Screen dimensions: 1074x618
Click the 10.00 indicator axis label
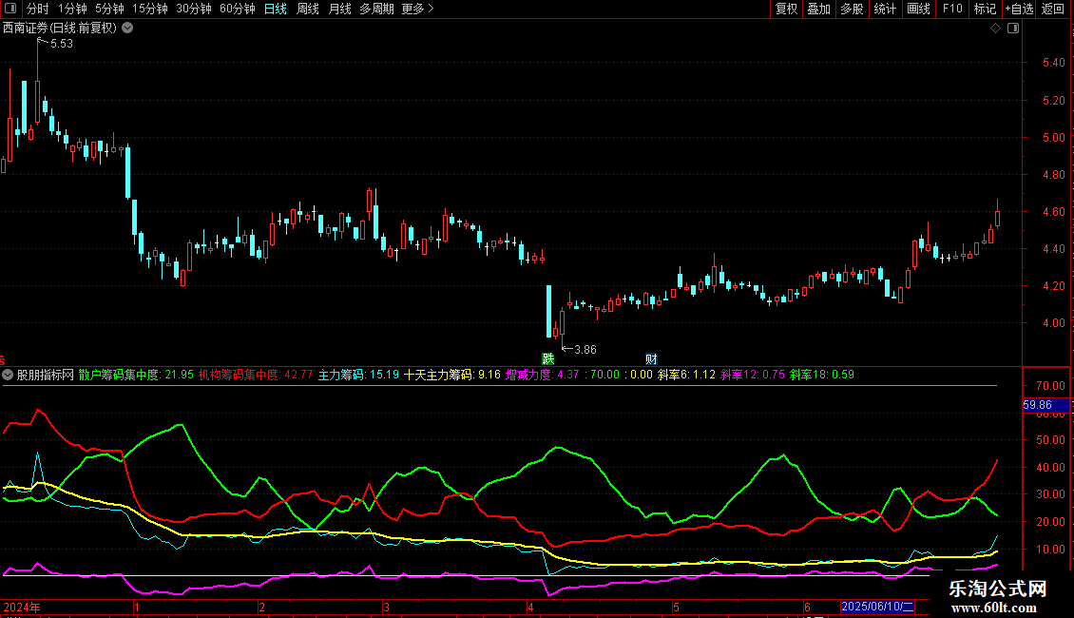pyautogui.click(x=1050, y=550)
